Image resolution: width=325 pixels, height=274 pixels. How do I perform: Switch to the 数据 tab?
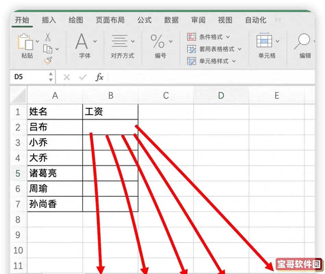172,20
